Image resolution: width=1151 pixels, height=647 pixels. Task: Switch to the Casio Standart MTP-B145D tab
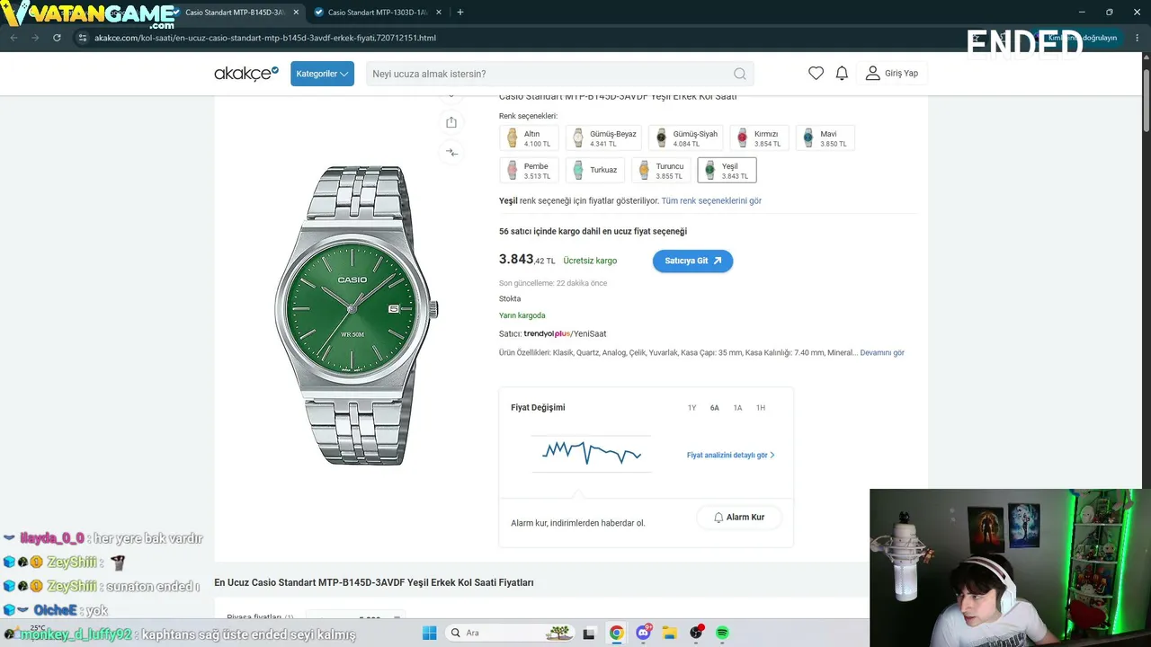pos(234,13)
